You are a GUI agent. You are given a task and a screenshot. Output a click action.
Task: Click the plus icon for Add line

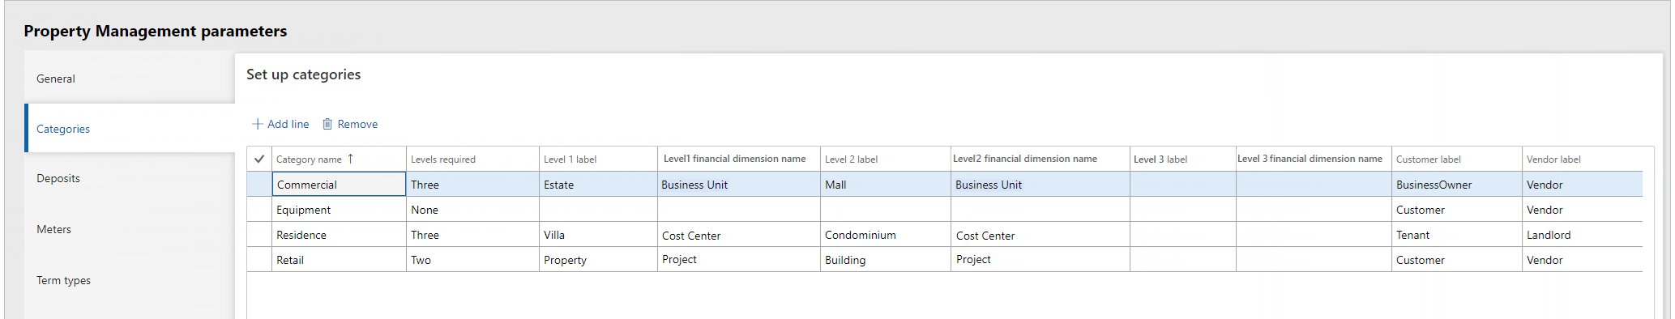click(257, 124)
